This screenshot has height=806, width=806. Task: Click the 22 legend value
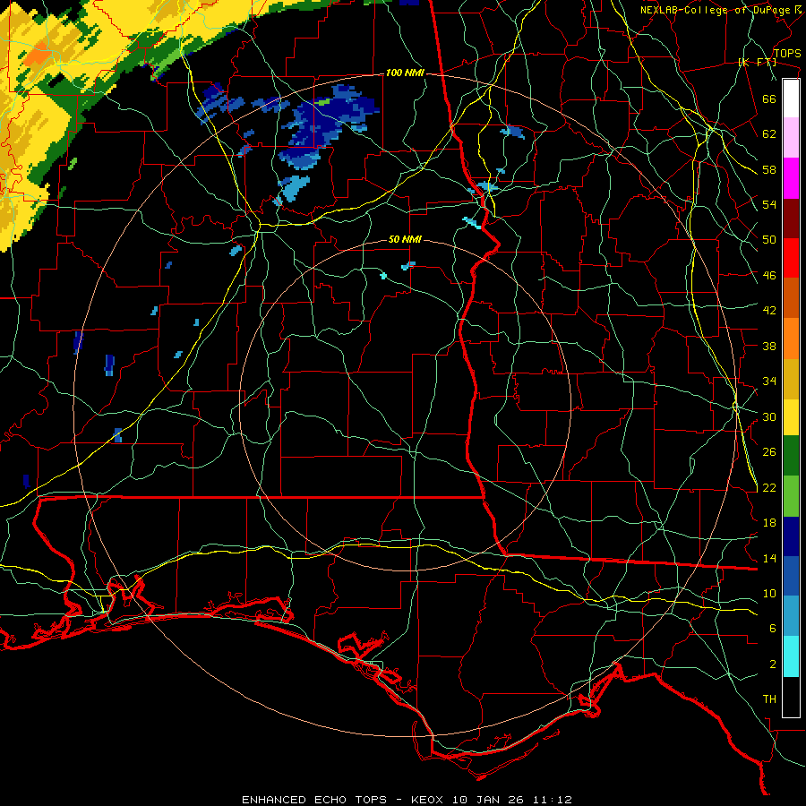point(769,487)
